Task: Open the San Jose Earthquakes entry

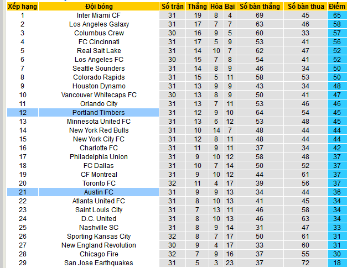Action: coord(99,263)
